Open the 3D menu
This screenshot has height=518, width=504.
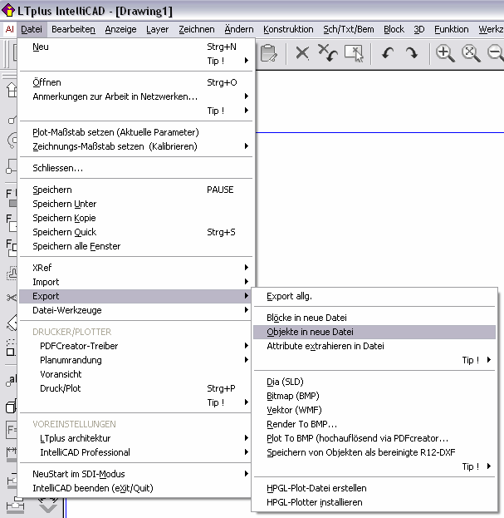click(419, 29)
